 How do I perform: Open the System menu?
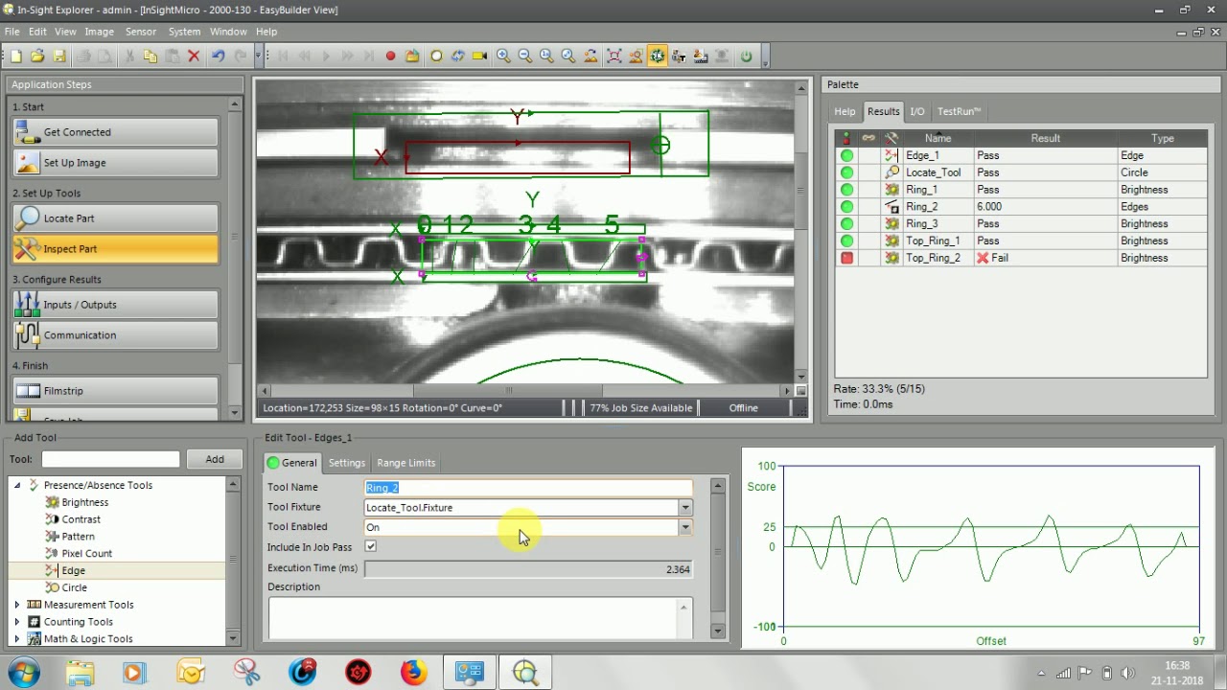pos(184,32)
